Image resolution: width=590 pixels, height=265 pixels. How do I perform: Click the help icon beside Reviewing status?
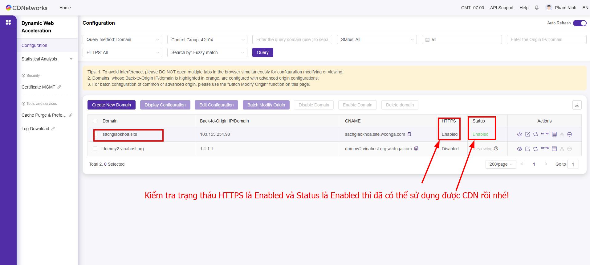coord(496,148)
